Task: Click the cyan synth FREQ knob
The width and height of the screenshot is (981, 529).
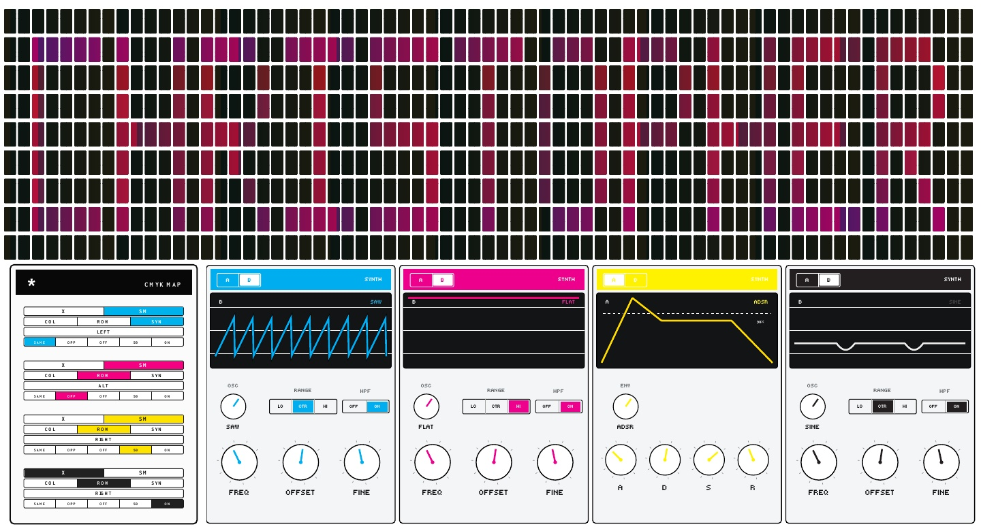Action: click(239, 462)
